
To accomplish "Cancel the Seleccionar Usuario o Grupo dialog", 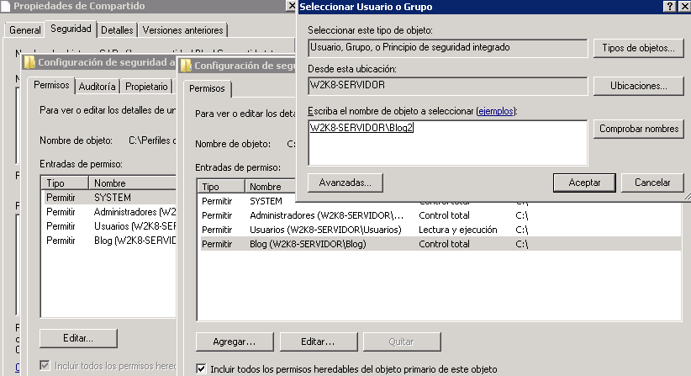I will tap(652, 183).
